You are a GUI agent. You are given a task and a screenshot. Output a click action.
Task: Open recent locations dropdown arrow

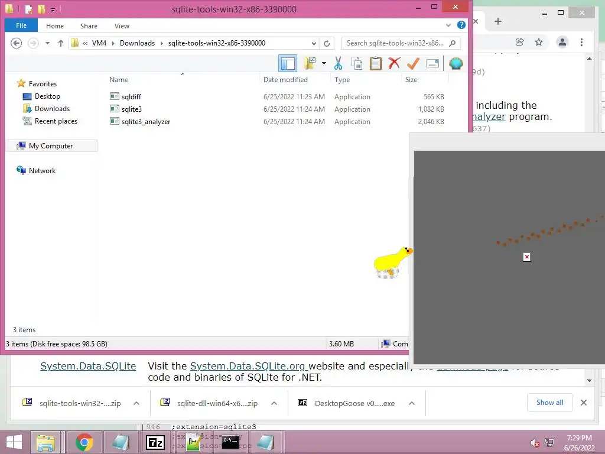pos(47,43)
